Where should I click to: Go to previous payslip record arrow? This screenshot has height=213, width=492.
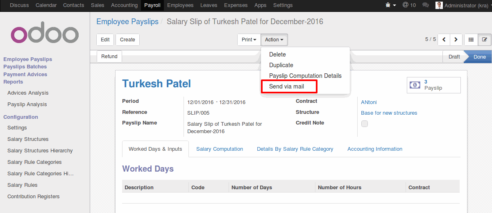click(444, 40)
